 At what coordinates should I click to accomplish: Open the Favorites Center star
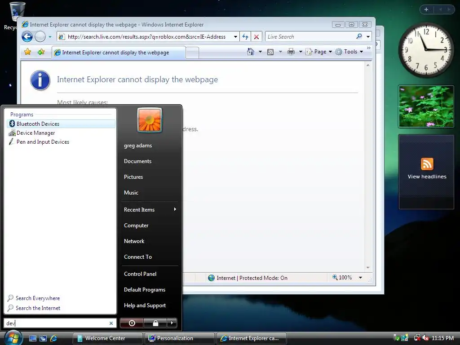click(27, 52)
